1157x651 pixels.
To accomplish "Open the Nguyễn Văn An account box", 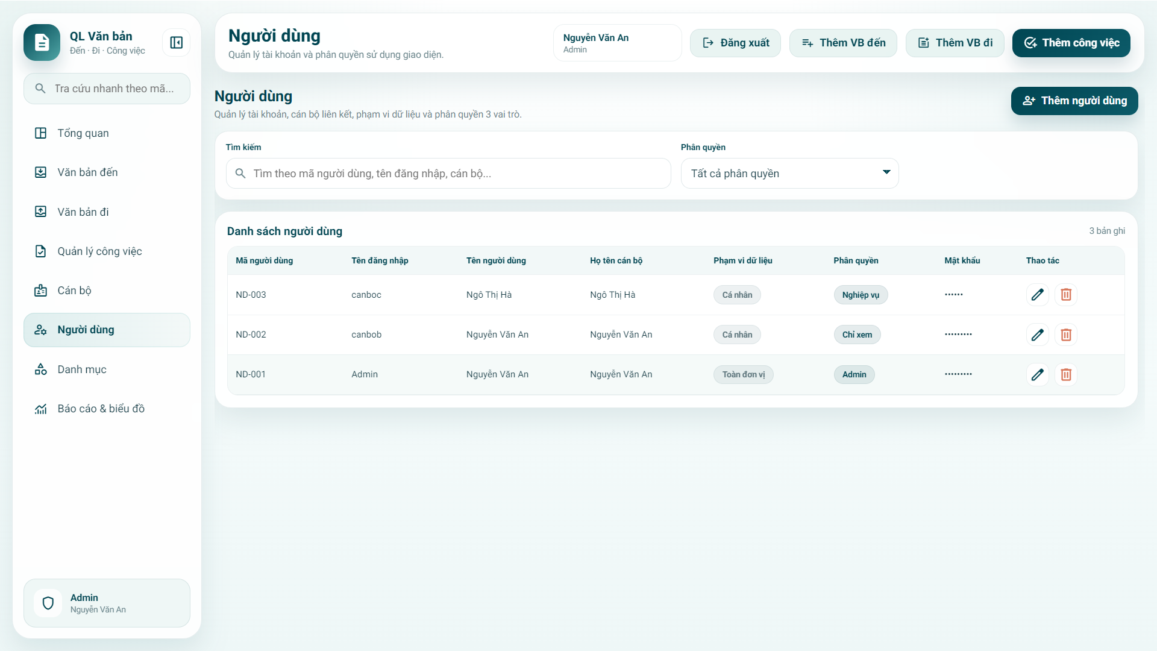I will [x=617, y=43].
